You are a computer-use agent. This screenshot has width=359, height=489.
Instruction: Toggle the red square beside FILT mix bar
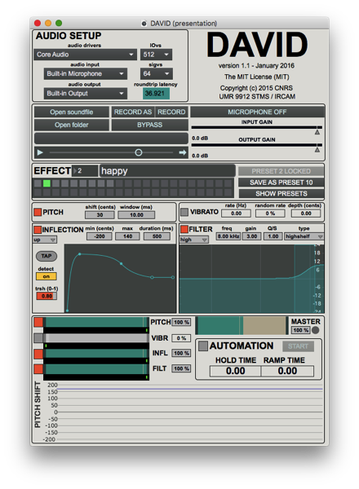pyautogui.click(x=38, y=369)
